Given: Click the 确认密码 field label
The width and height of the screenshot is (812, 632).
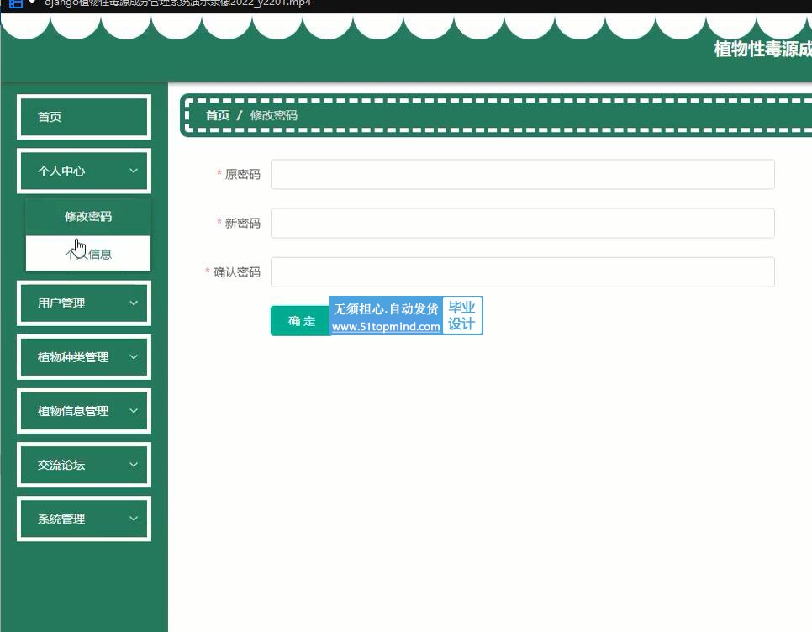Looking at the screenshot, I should [237, 271].
